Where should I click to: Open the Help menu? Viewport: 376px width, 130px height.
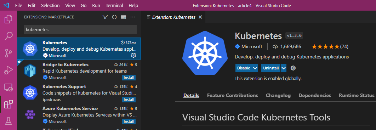point(133,5)
